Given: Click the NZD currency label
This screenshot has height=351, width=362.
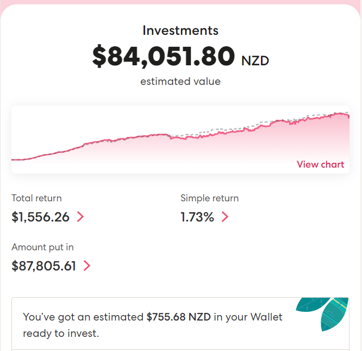Looking at the screenshot, I should (255, 60).
